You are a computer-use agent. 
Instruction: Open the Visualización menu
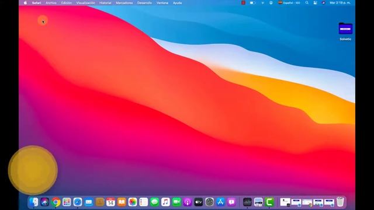click(x=86, y=3)
